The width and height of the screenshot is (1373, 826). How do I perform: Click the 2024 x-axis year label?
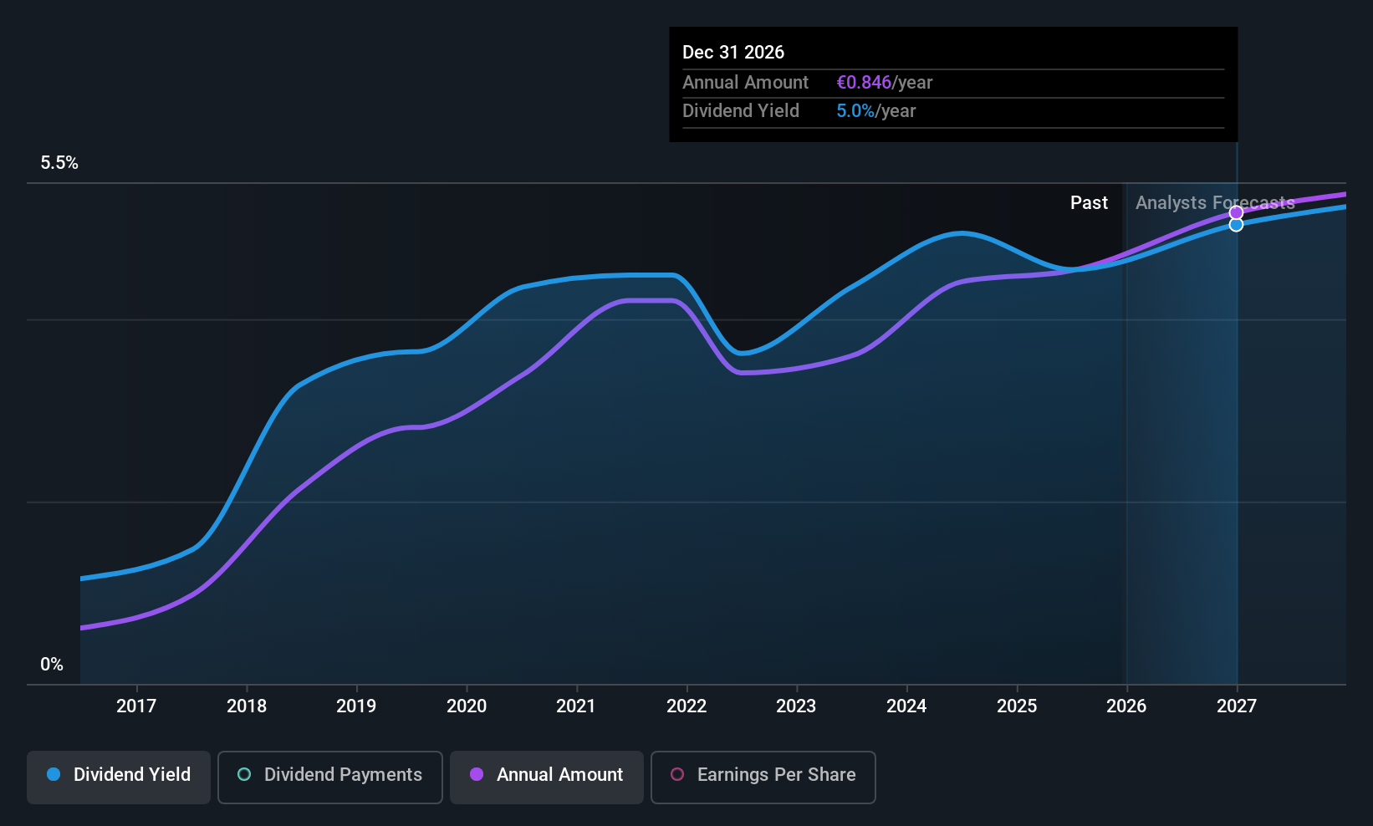tap(906, 706)
